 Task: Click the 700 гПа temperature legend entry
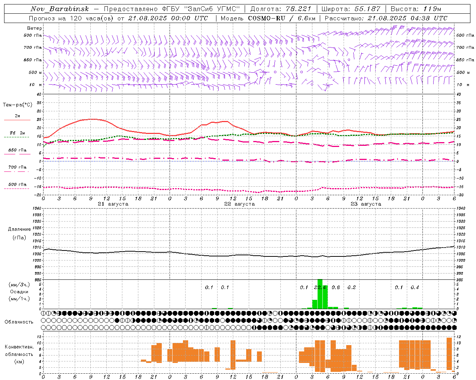coord(17,167)
